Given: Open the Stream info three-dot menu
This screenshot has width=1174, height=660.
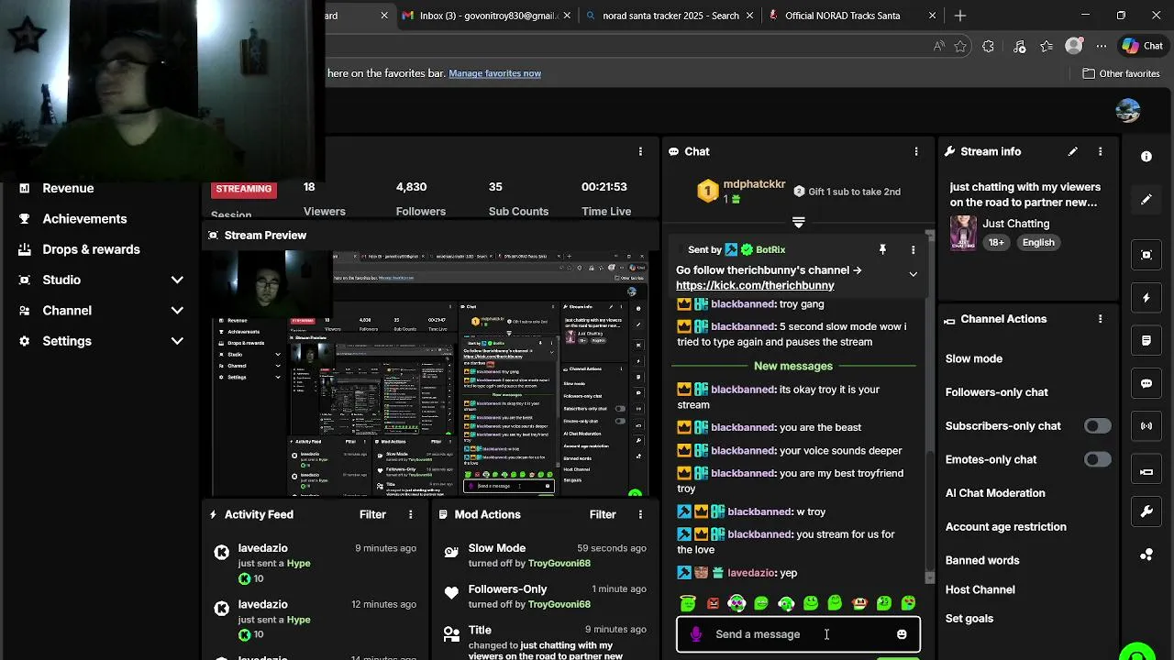Looking at the screenshot, I should coord(1100,151).
